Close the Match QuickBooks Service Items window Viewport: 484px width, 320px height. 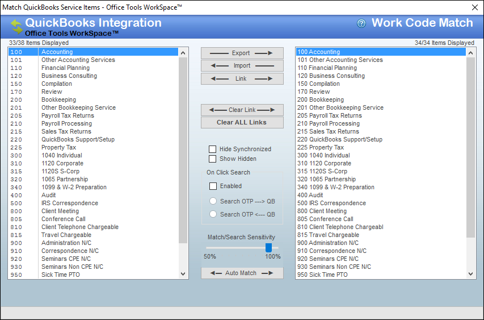pyautogui.click(x=475, y=7)
